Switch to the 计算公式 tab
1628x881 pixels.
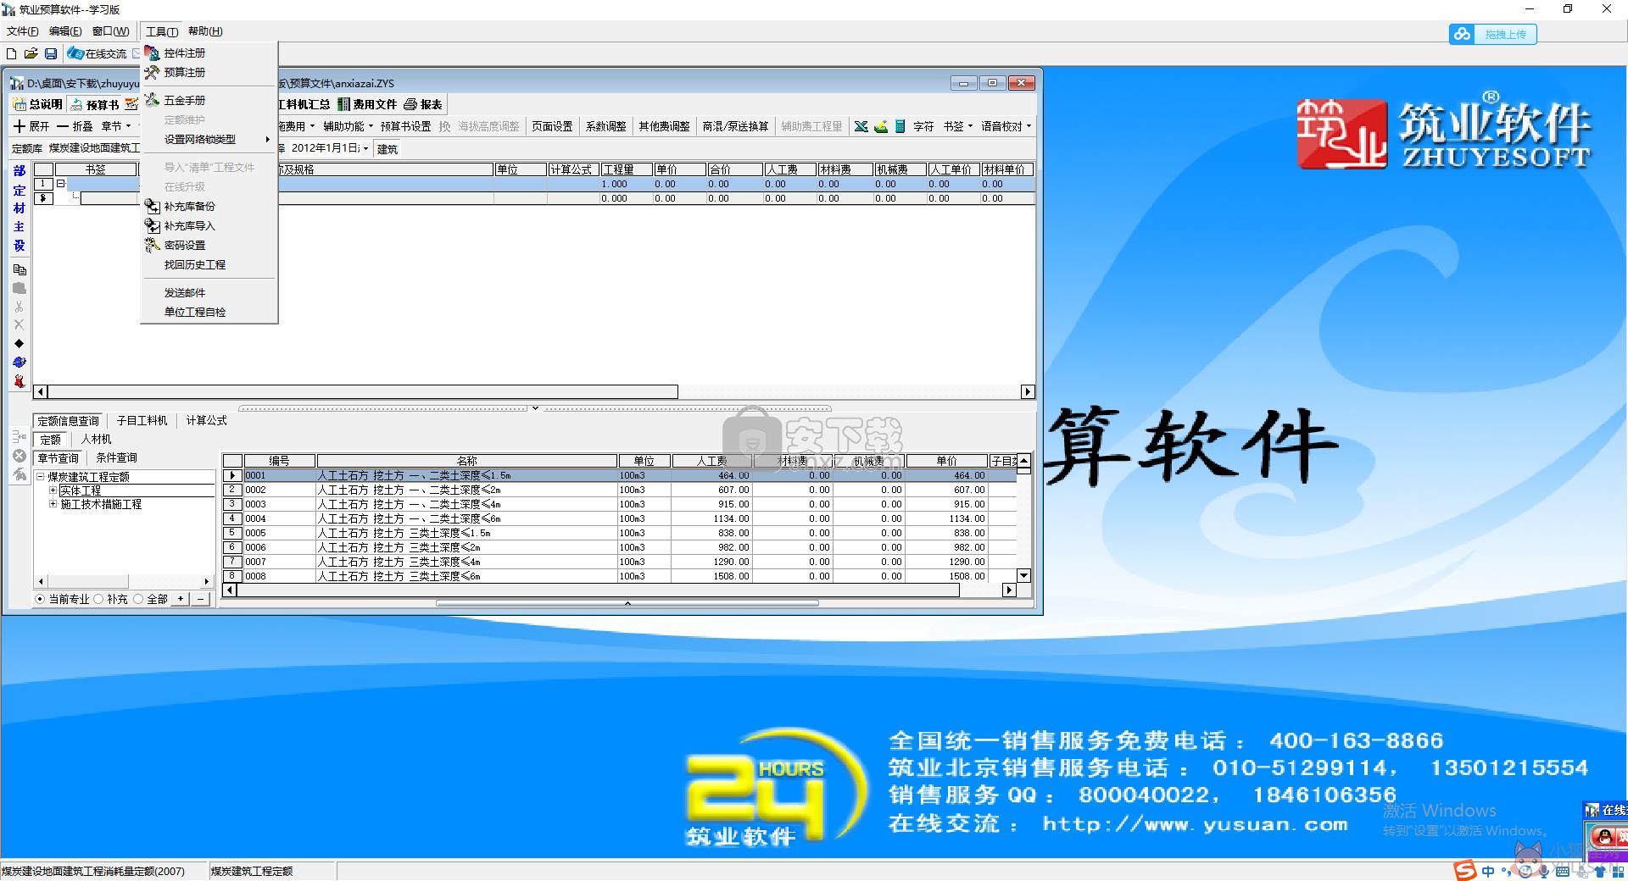[207, 420]
